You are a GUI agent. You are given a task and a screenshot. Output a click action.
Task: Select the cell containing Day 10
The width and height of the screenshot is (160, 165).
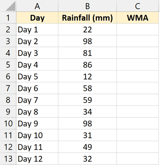pos(37,135)
